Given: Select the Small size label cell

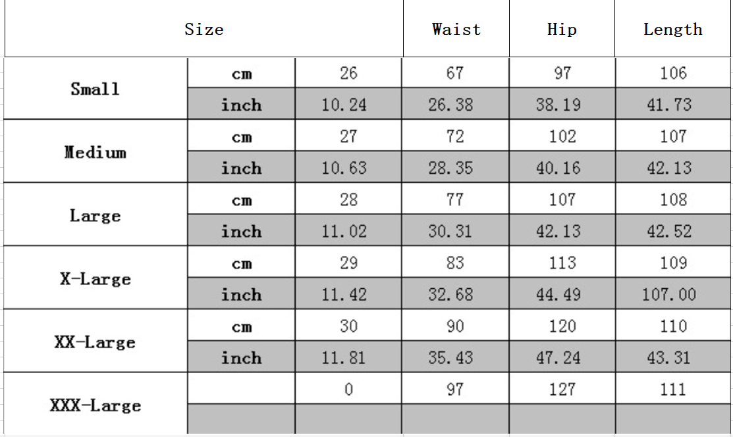Looking at the screenshot, I should (x=95, y=89).
